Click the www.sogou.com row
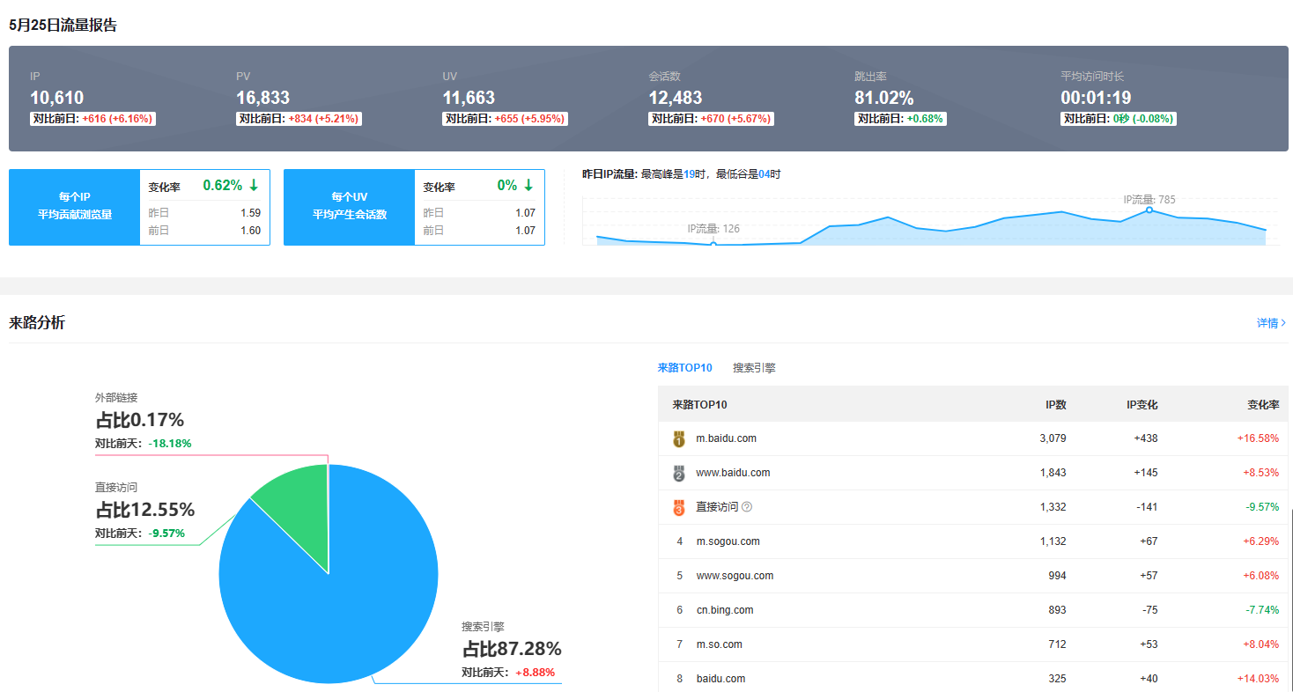Screen dimensions: 1293x692 click(x=972, y=576)
